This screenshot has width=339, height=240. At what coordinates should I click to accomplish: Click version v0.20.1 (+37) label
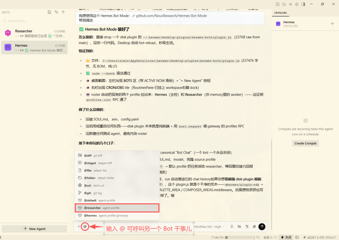tap(315, 237)
